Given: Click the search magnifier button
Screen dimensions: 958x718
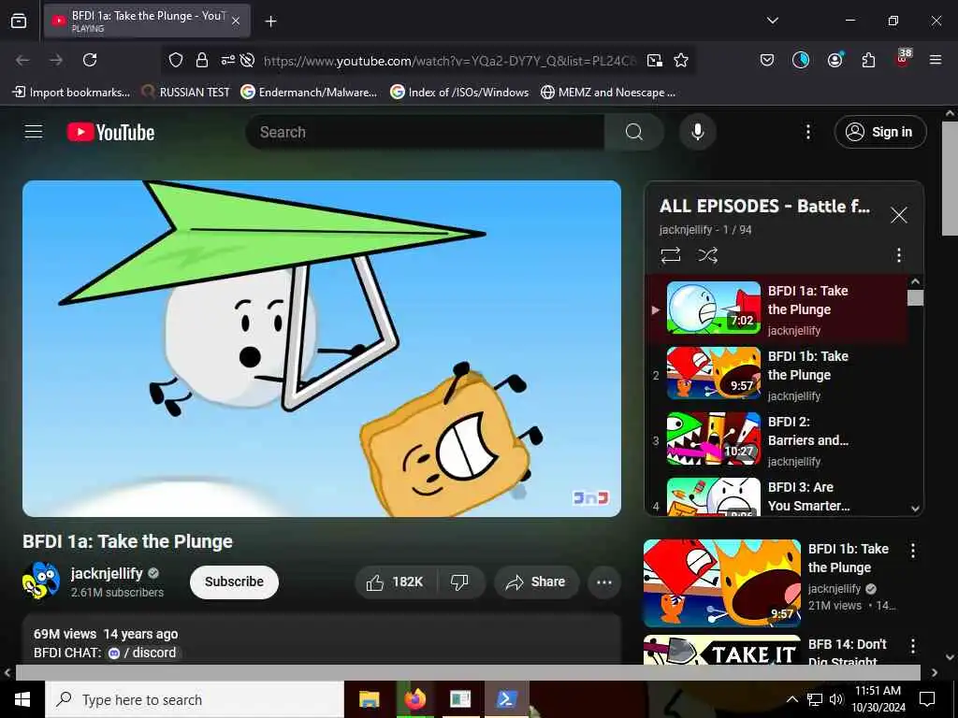Looking at the screenshot, I should [x=633, y=132].
